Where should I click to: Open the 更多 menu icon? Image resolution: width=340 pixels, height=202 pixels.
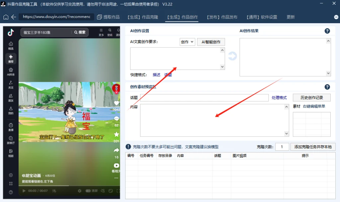(101, 32)
